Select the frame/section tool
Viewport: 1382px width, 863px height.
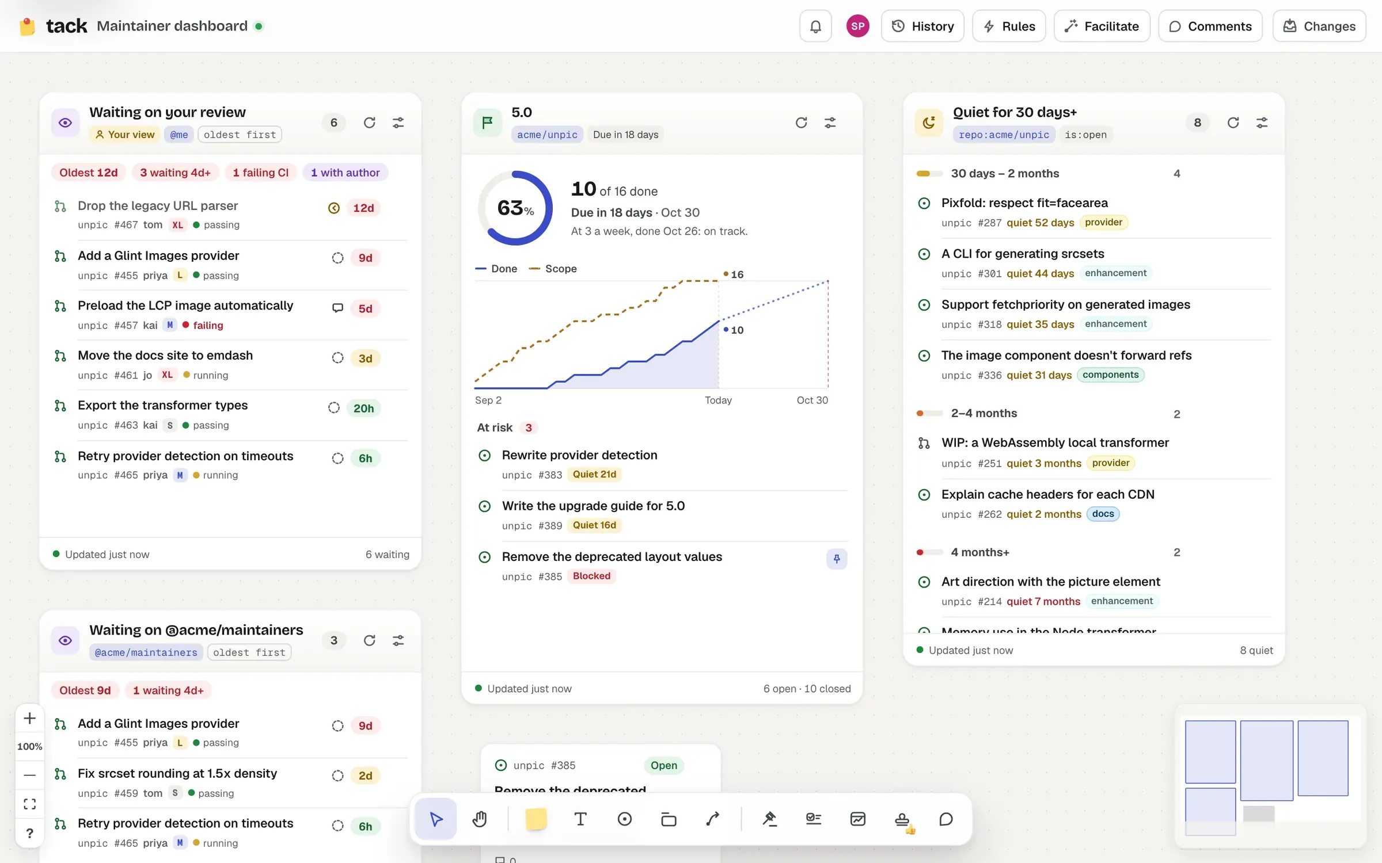coord(669,819)
